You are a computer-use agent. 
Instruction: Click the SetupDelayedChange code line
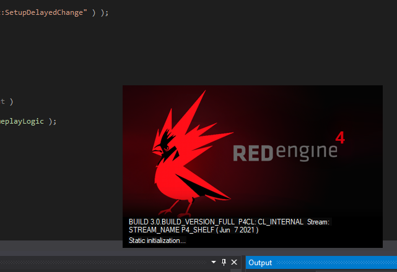(54, 12)
